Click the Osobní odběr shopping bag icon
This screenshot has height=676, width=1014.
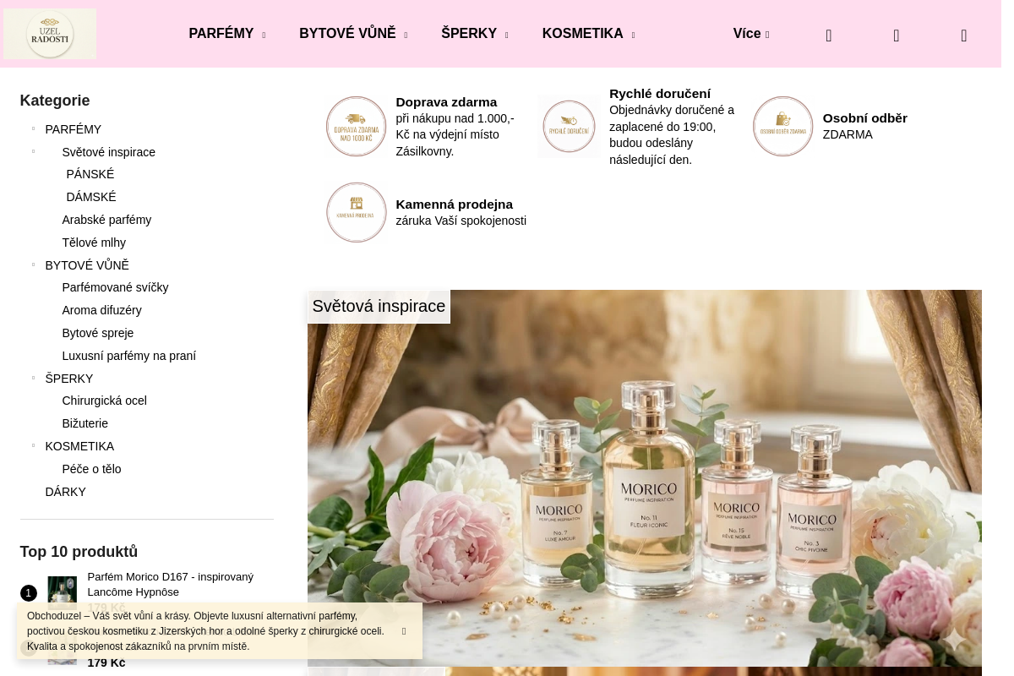tap(783, 127)
